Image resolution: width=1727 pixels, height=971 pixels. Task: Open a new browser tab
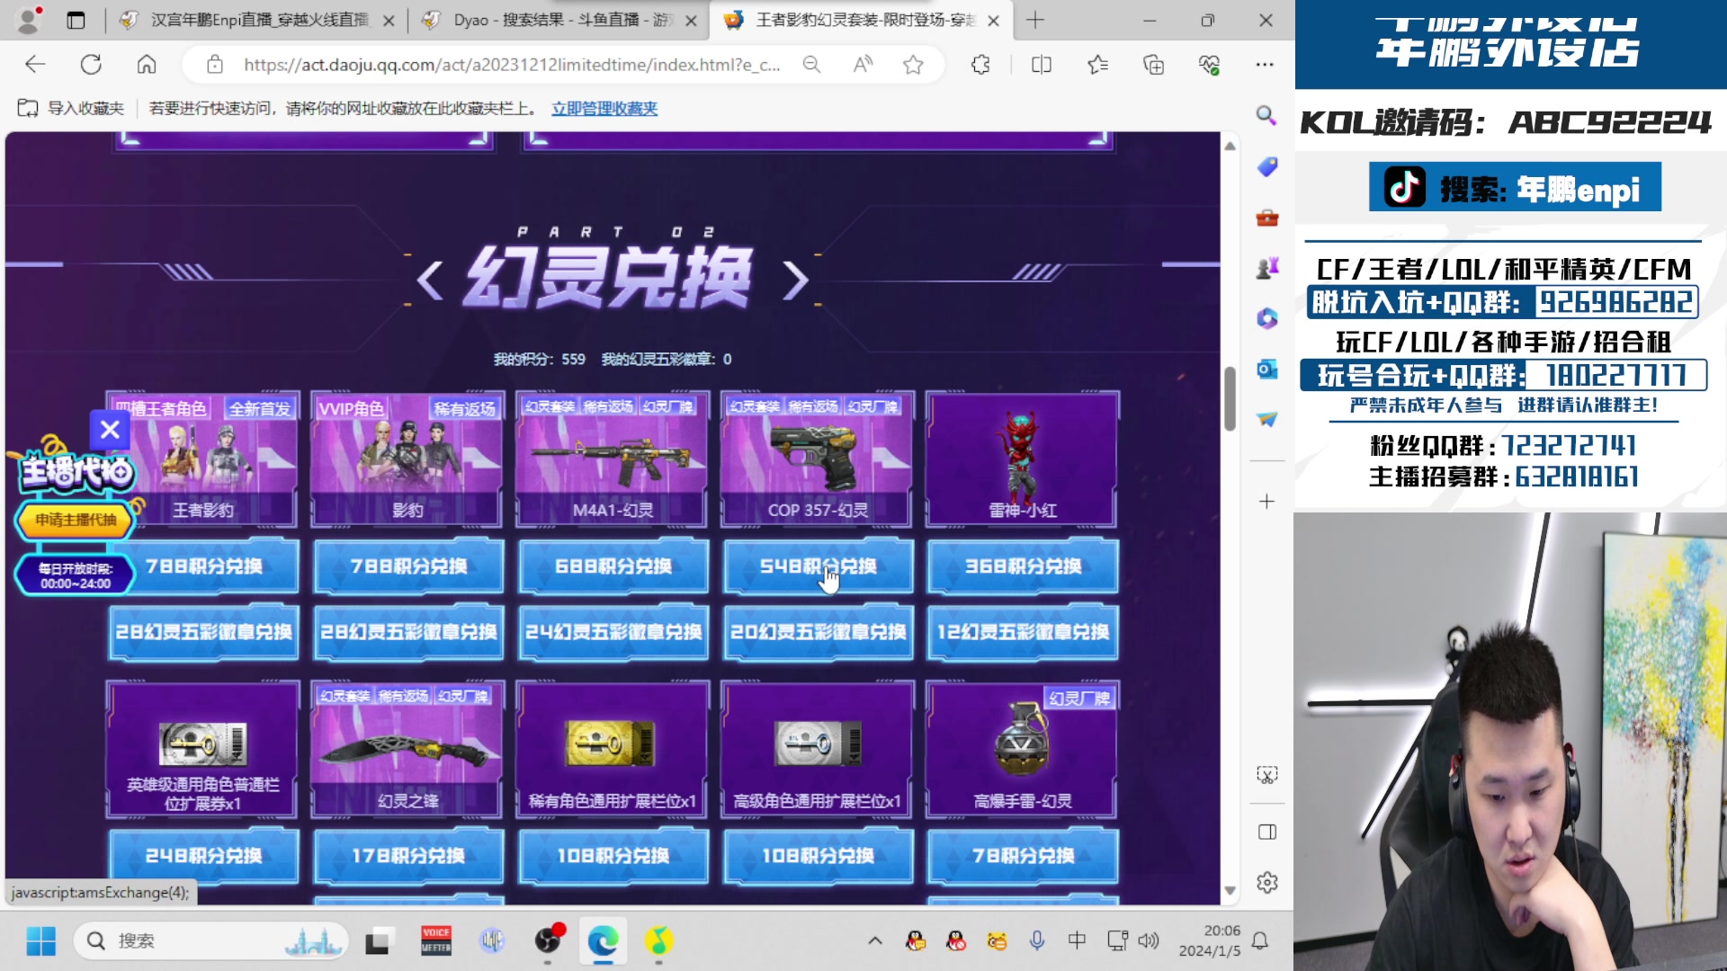(1035, 20)
